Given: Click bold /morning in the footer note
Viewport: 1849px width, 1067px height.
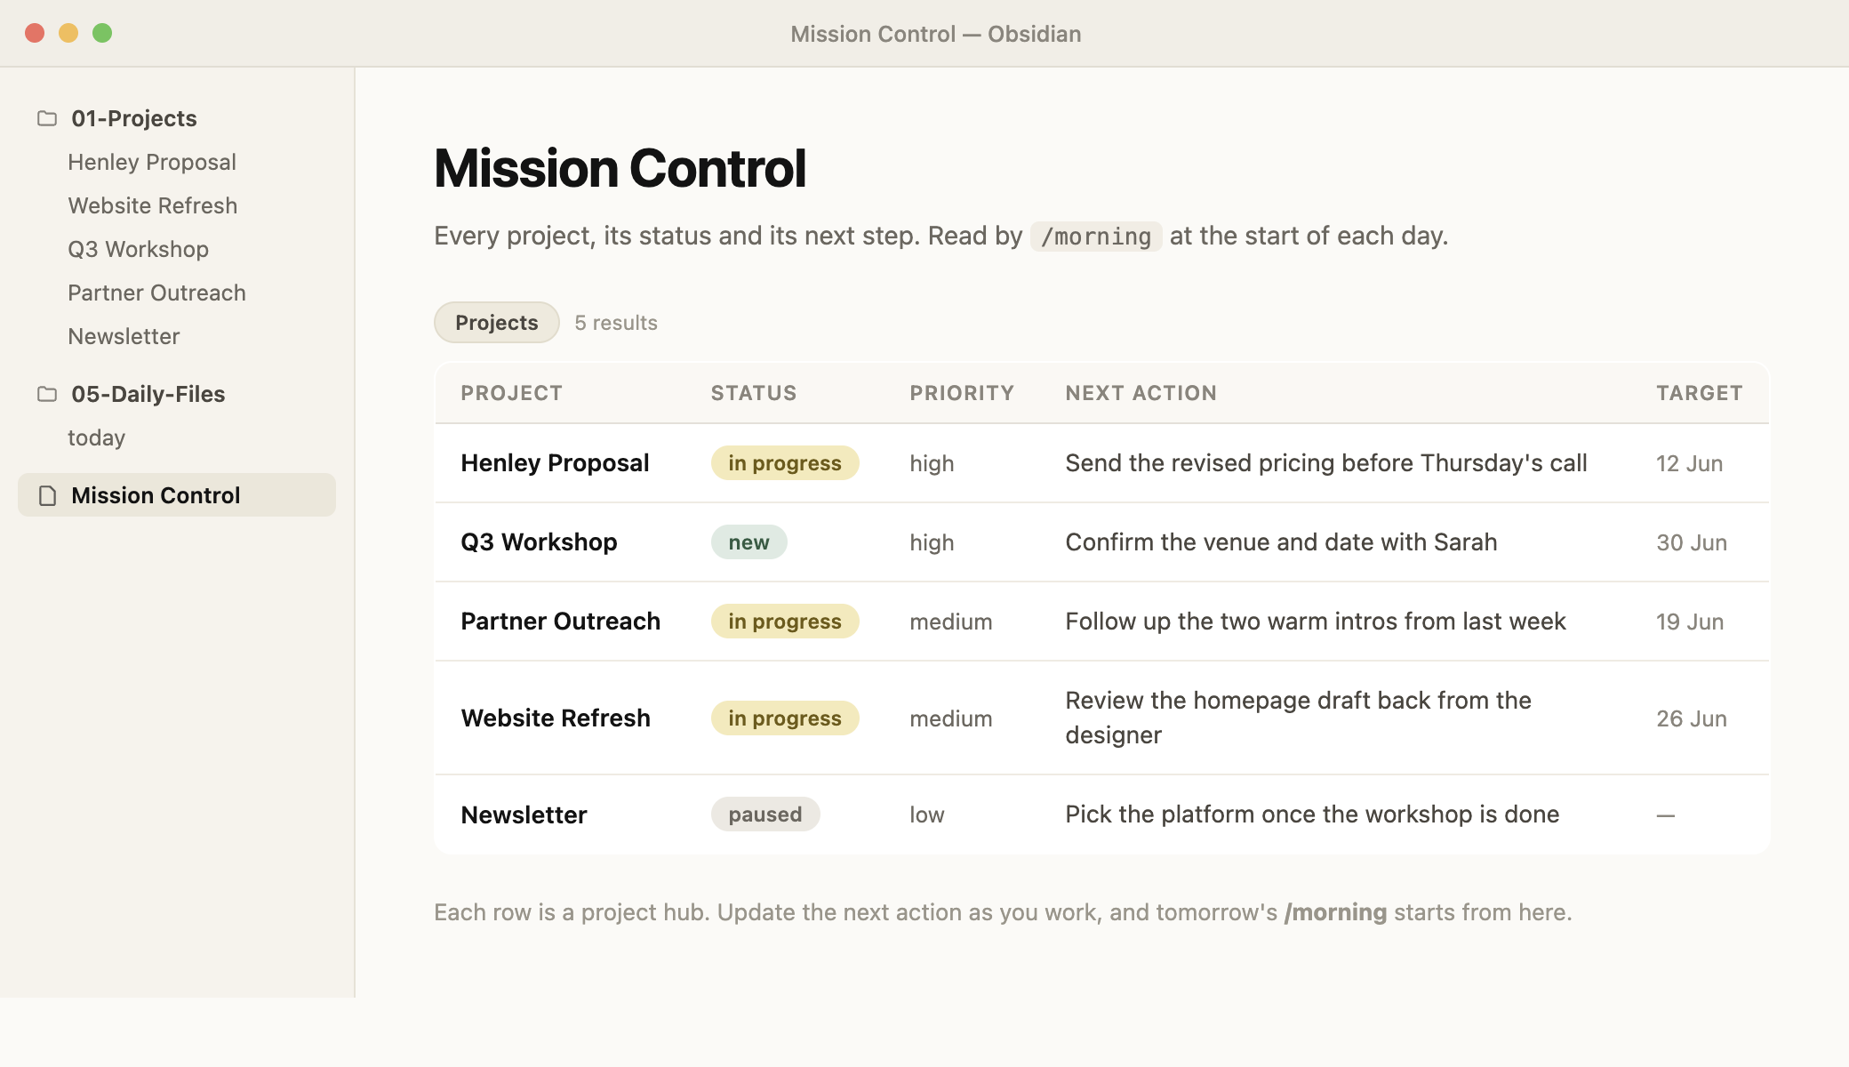Looking at the screenshot, I should [1335, 912].
